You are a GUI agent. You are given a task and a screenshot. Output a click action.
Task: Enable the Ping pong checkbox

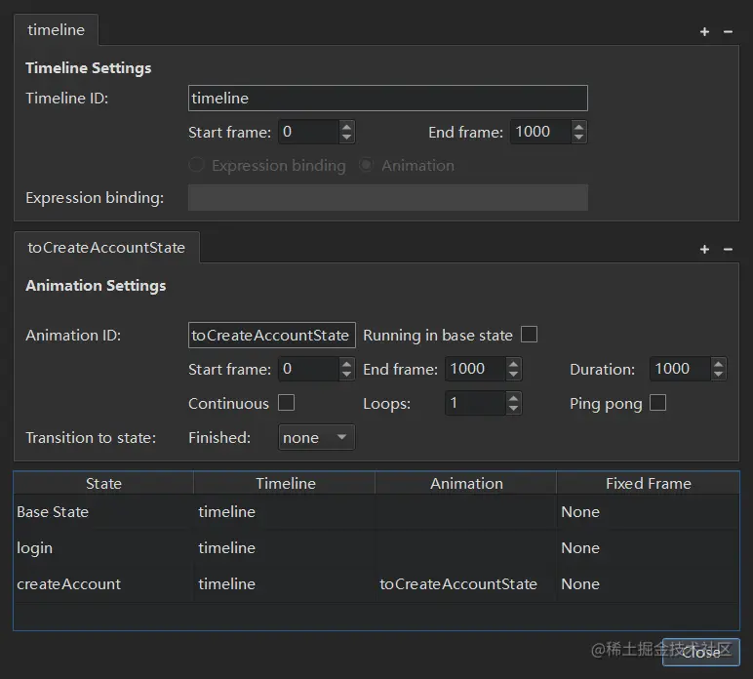click(657, 403)
